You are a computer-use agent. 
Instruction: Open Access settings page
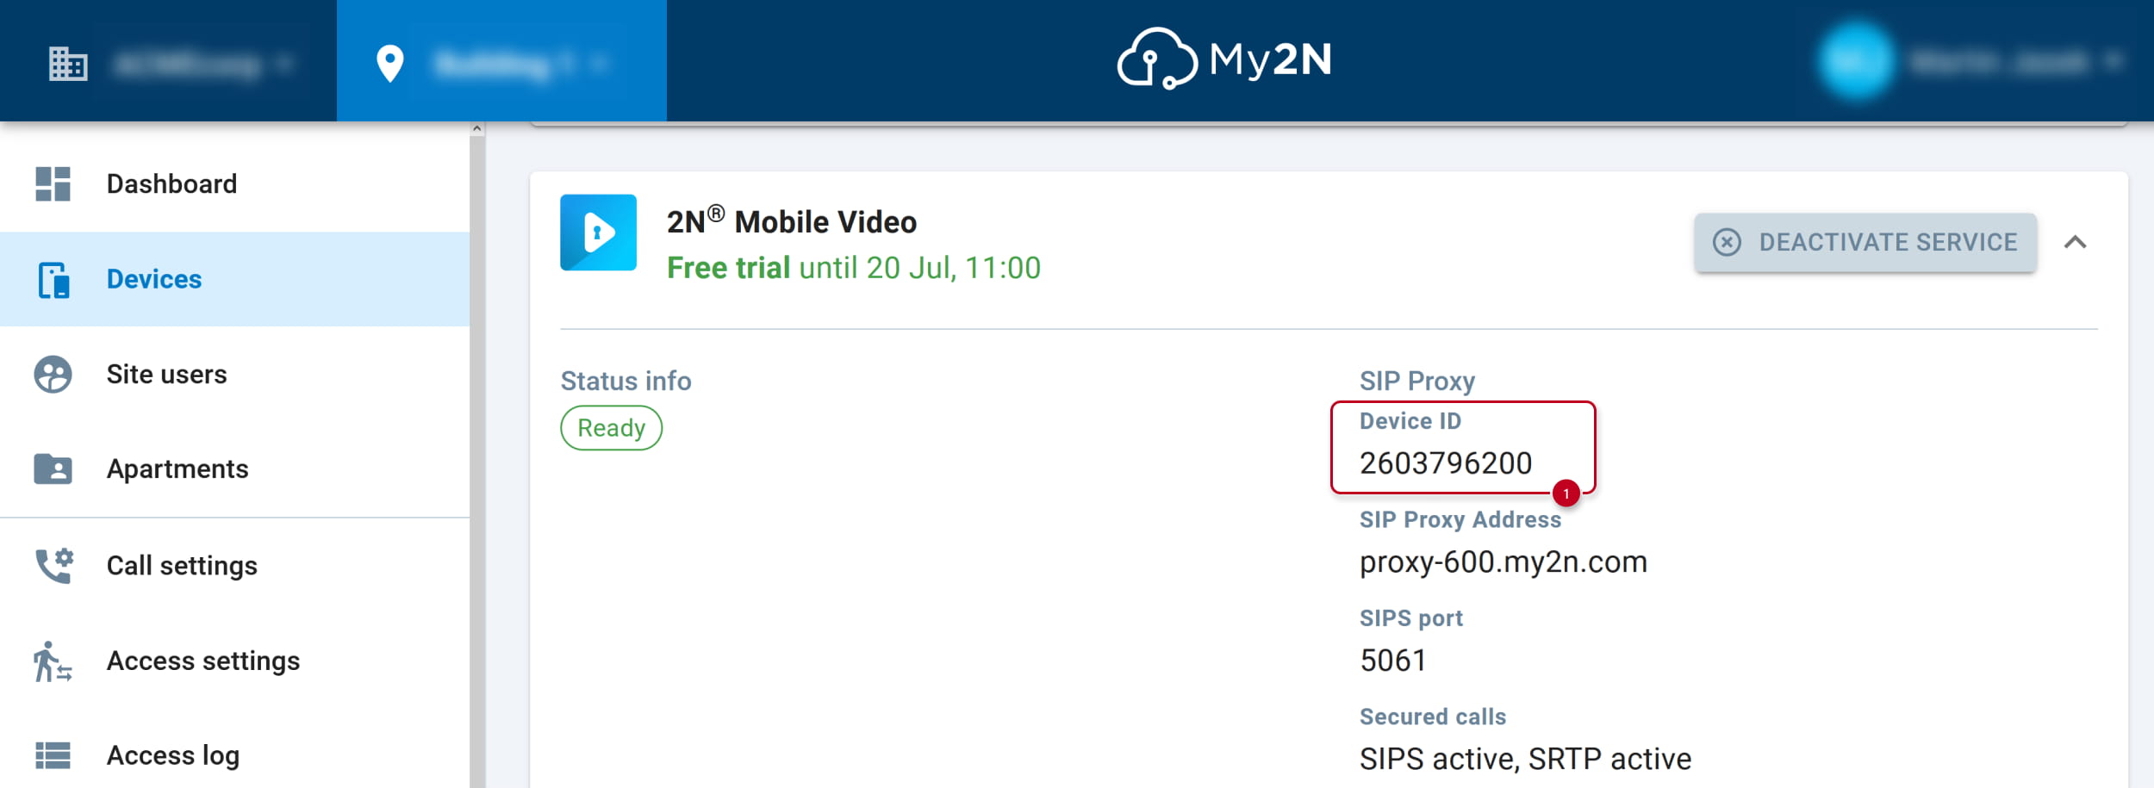(x=234, y=661)
